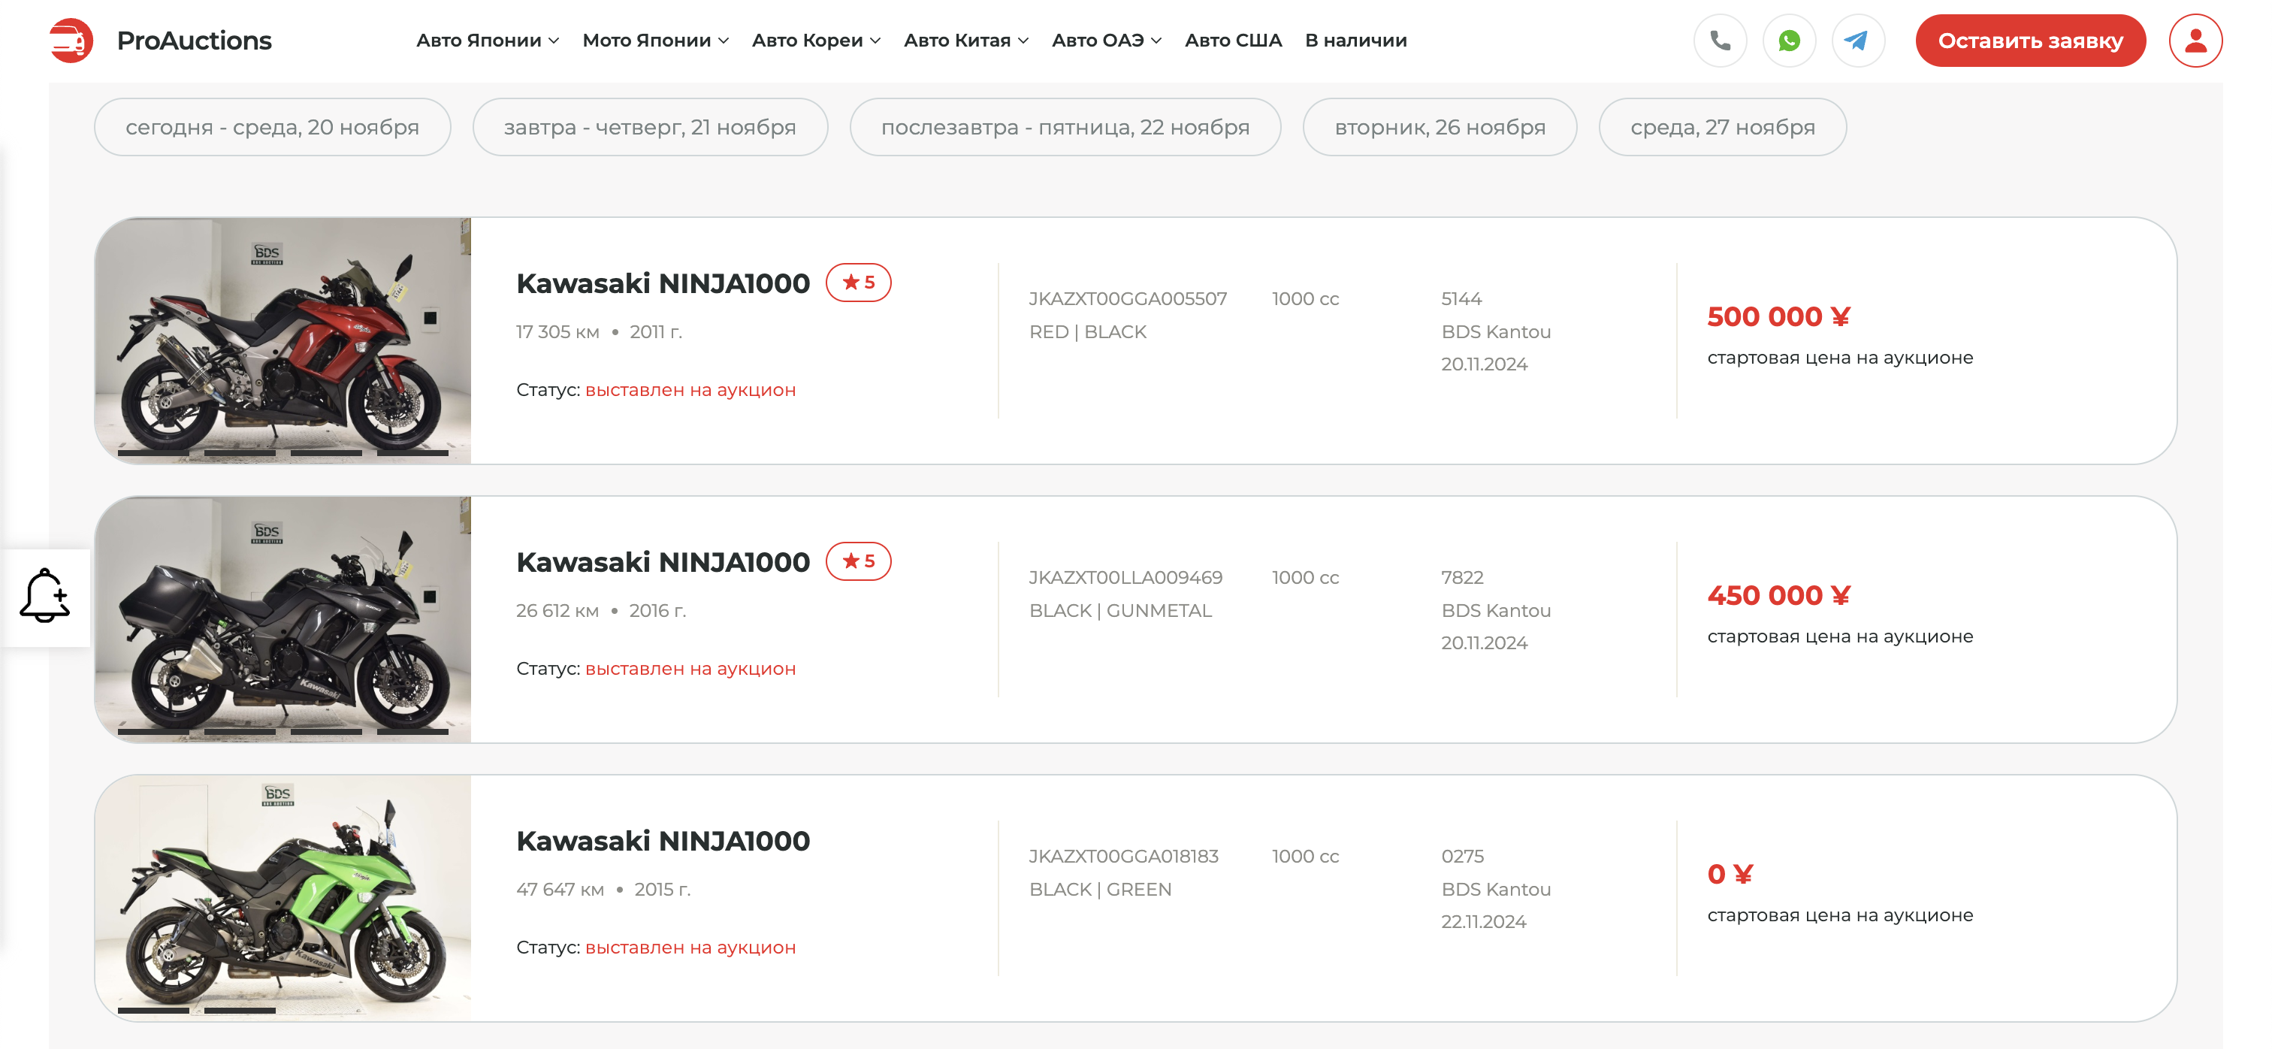Select date filter среда, 27 ноября
The image size is (2272, 1049).
[1723, 127]
